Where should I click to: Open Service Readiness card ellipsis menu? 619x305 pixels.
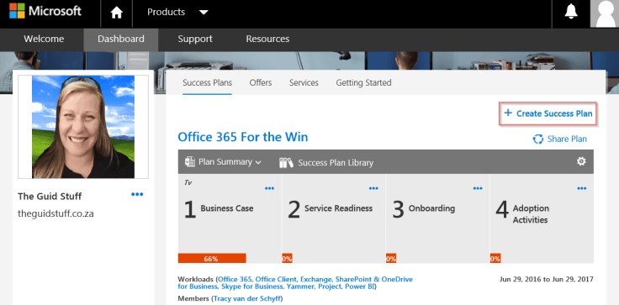[x=373, y=188]
